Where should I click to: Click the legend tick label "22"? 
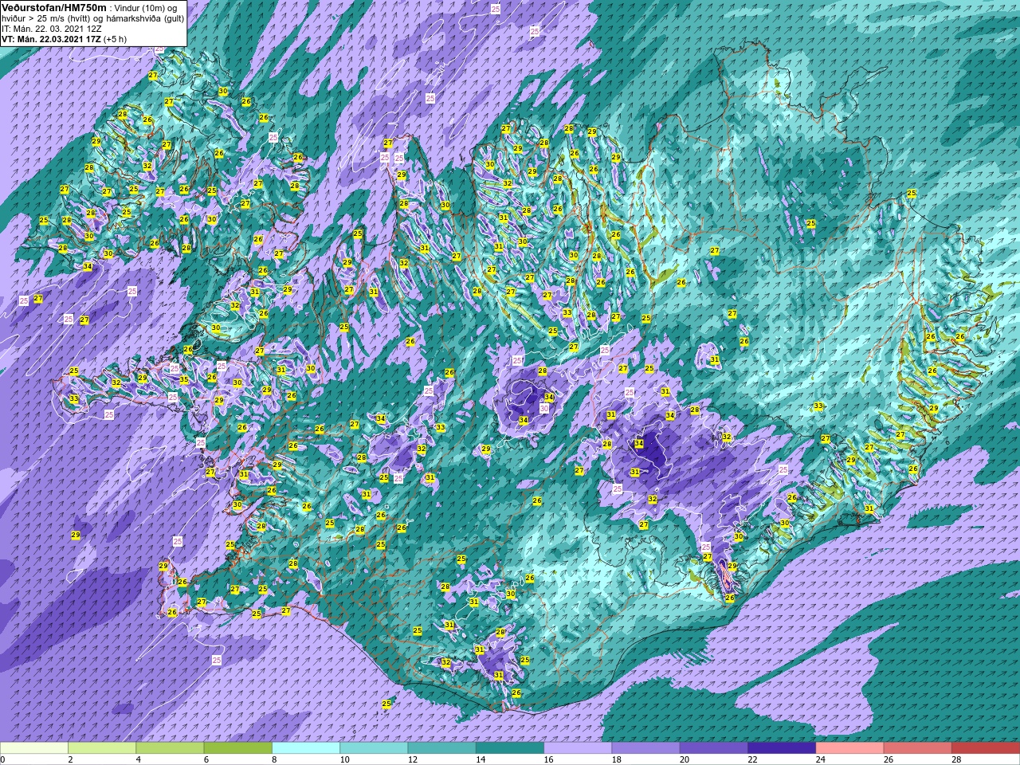tap(752, 759)
